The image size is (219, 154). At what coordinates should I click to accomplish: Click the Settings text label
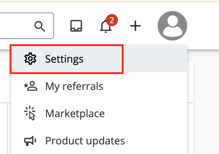click(x=64, y=59)
